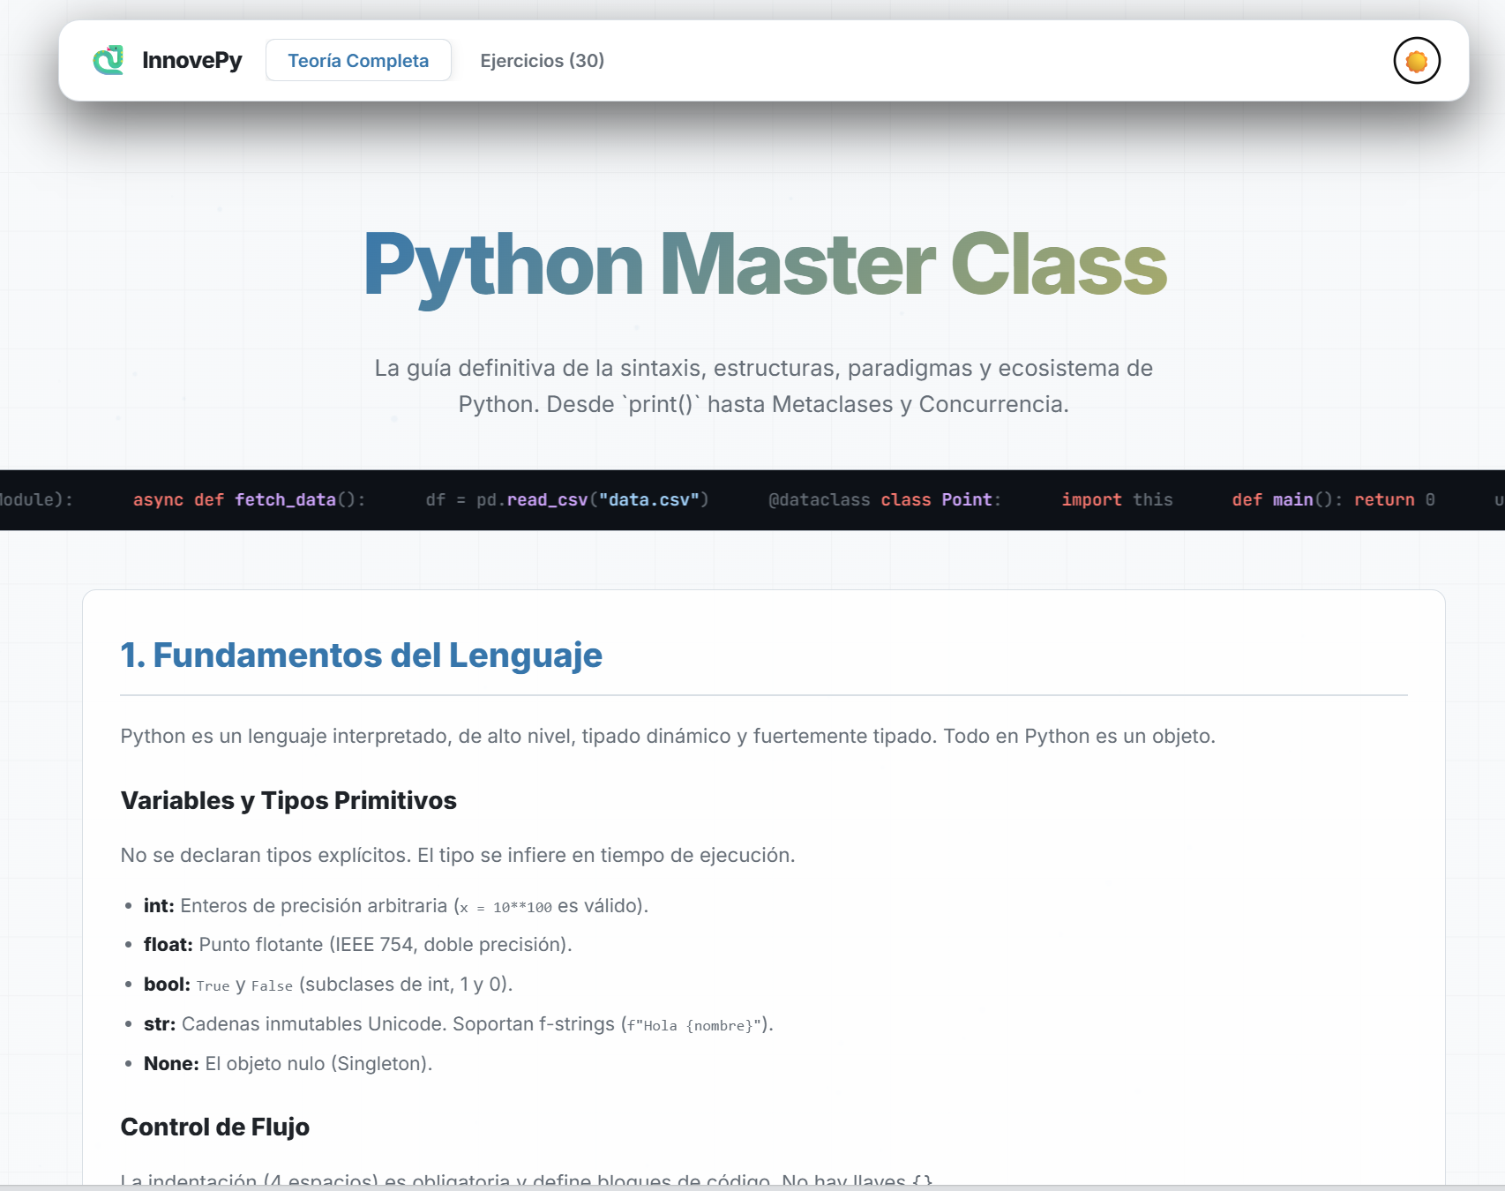The height and width of the screenshot is (1191, 1505).
Task: Open the Teoría Completa tab
Action: (x=358, y=60)
